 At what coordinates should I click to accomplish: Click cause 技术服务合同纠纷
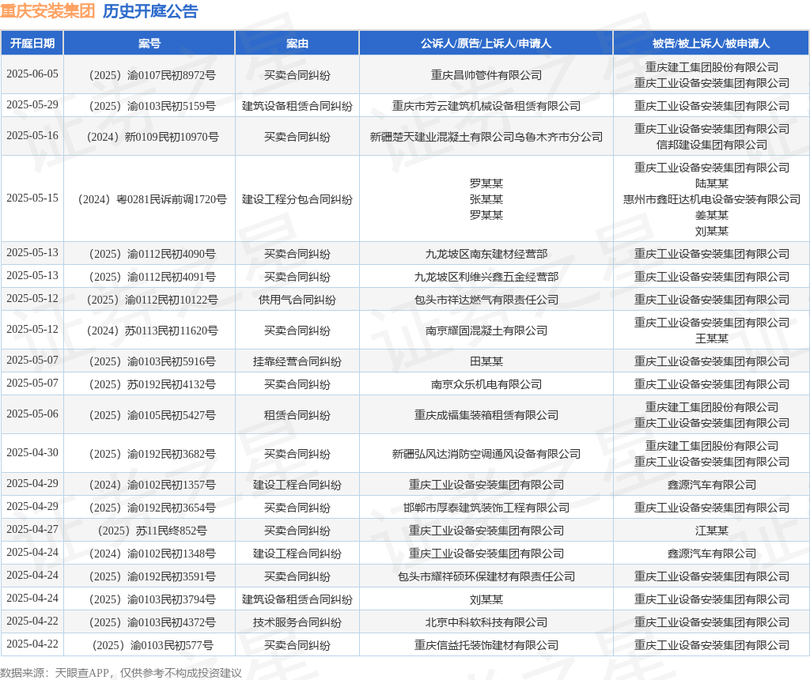point(297,623)
